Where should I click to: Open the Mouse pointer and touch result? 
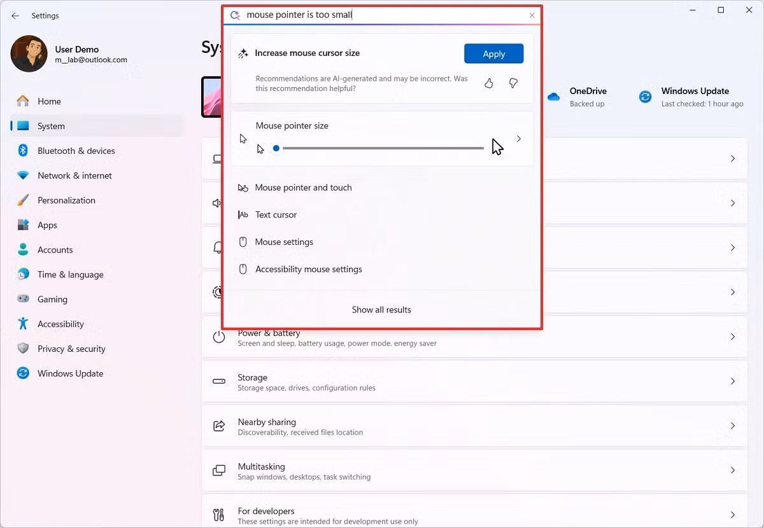coord(303,188)
